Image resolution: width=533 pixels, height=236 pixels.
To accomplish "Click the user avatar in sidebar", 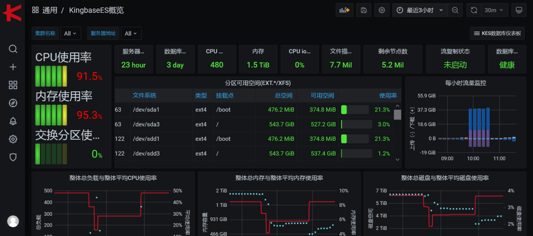I will pyautogui.click(x=13, y=221).
